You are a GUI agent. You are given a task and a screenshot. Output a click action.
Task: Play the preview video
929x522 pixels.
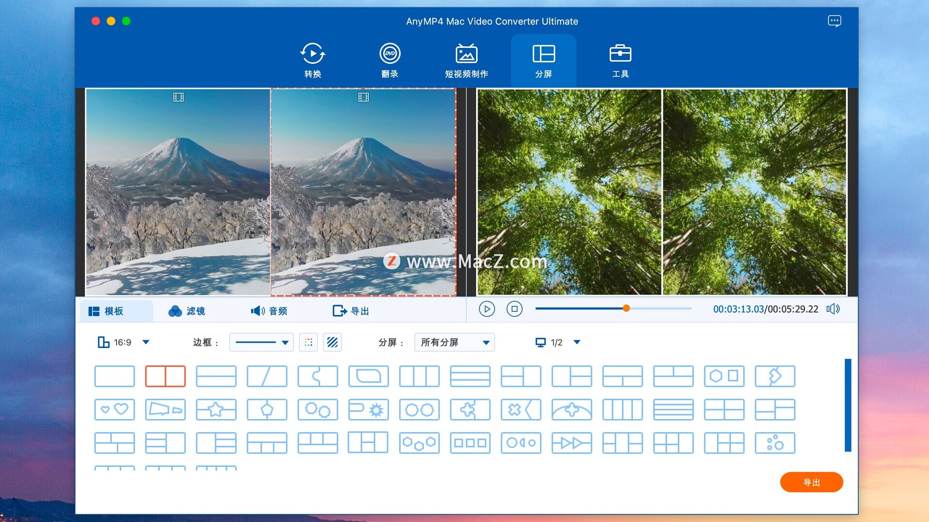[487, 309]
